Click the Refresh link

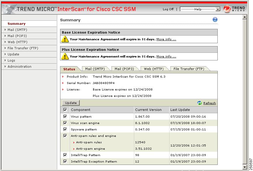tap(210, 103)
